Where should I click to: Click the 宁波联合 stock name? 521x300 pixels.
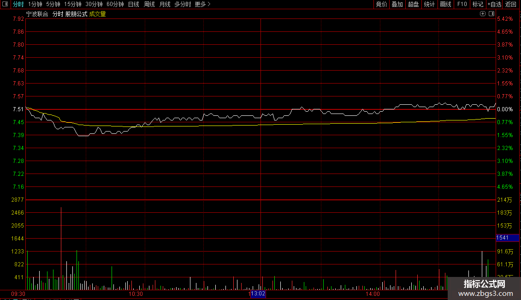(37, 14)
